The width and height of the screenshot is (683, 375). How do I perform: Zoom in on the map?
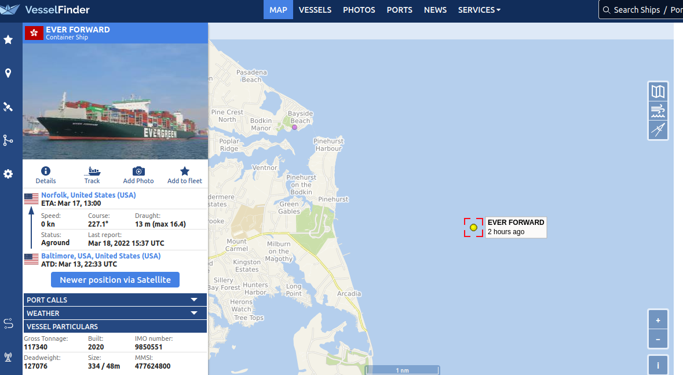coord(658,320)
